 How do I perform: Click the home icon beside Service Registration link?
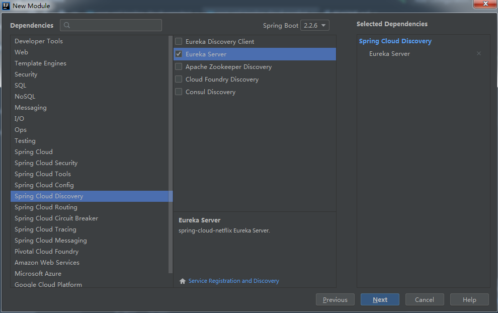[x=182, y=281]
